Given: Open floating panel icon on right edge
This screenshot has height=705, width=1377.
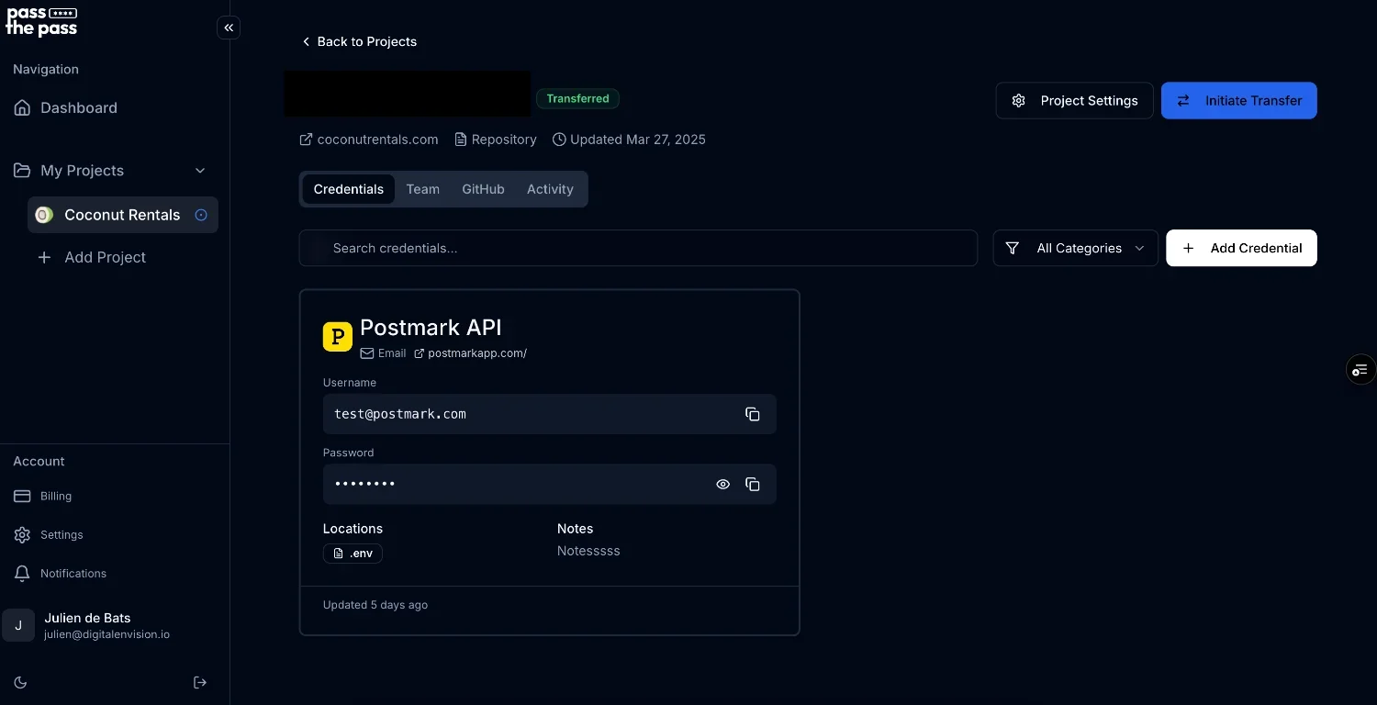Looking at the screenshot, I should 1360,370.
